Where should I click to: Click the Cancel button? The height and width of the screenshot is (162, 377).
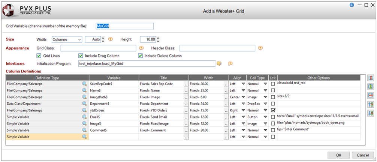[x=362, y=155]
